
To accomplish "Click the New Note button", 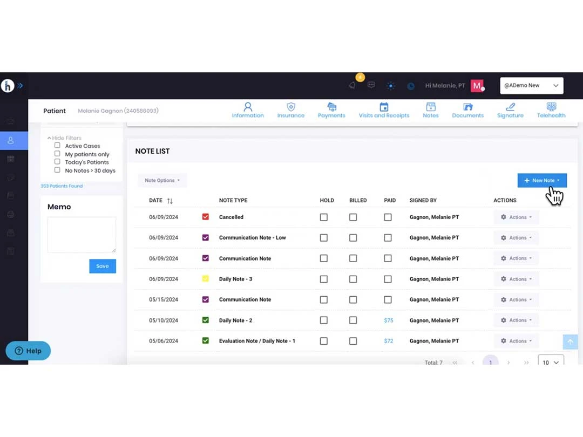I will (x=542, y=180).
